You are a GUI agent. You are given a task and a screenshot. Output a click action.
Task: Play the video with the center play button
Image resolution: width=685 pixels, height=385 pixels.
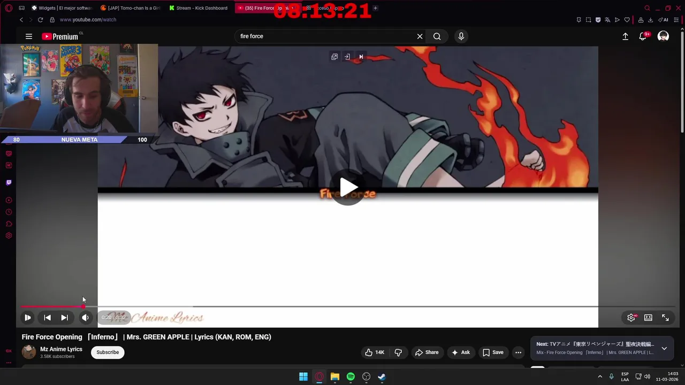(x=348, y=188)
